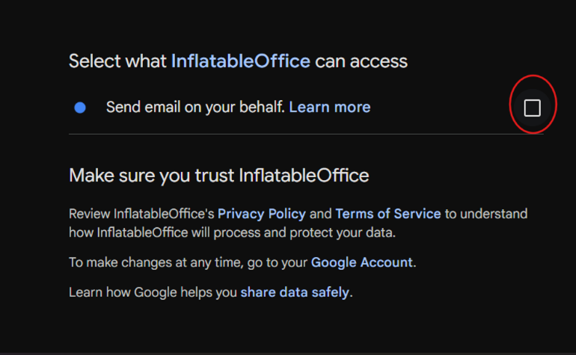Open the Learn more link

(x=329, y=107)
